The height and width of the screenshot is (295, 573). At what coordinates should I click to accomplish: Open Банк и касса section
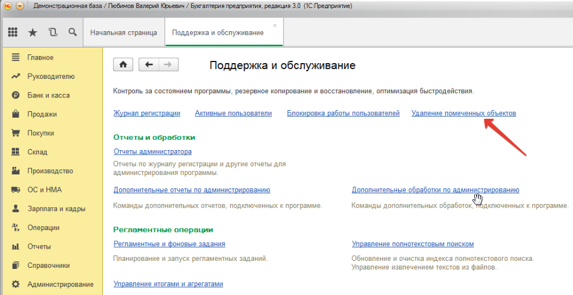[x=48, y=95]
